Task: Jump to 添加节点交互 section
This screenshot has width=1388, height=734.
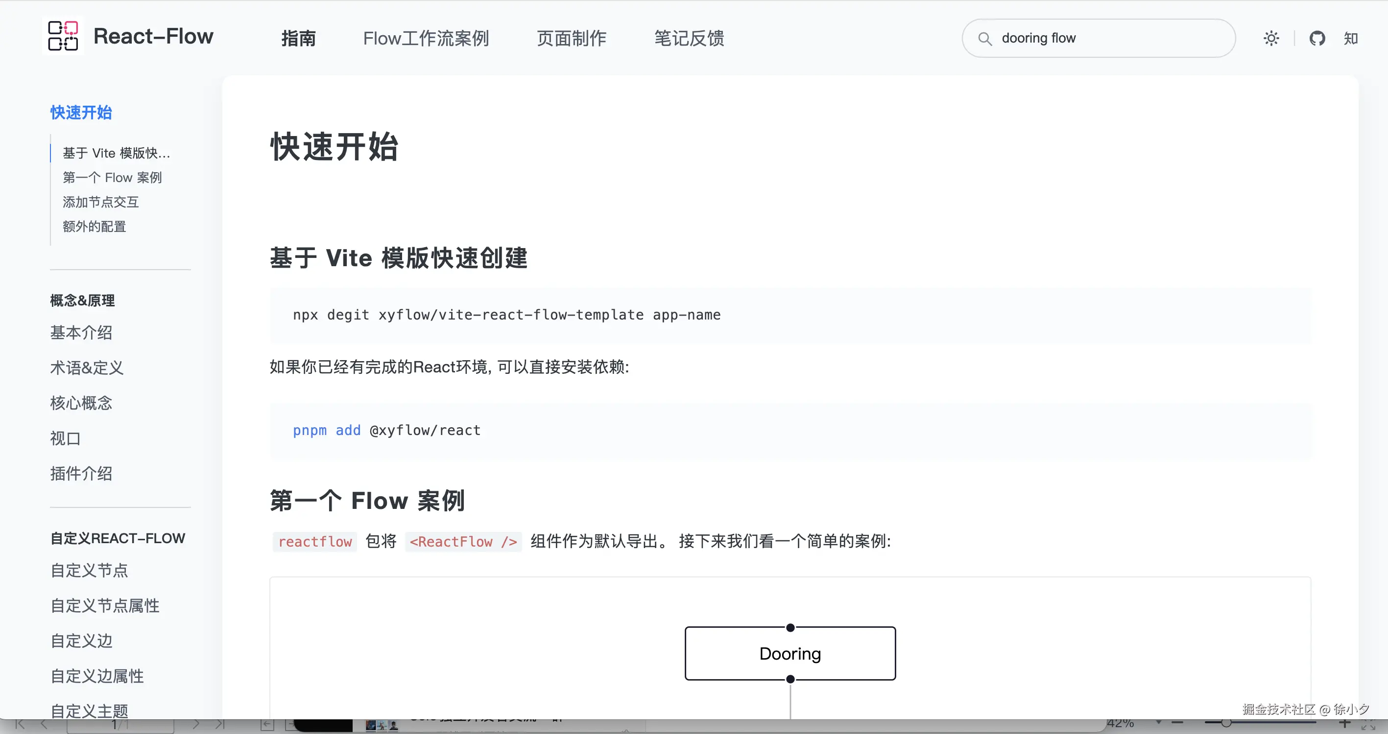Action: point(101,202)
